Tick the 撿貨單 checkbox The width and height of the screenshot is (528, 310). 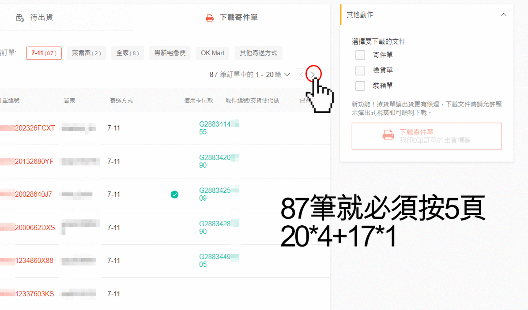[360, 70]
